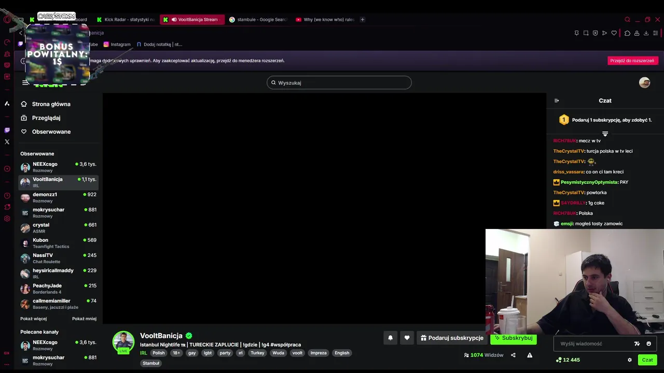
Task: Open Kubon Teamfight Tactics channel
Action: click(x=58, y=243)
